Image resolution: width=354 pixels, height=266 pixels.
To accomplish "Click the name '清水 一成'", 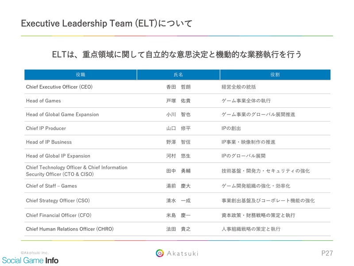I will [x=178, y=201].
